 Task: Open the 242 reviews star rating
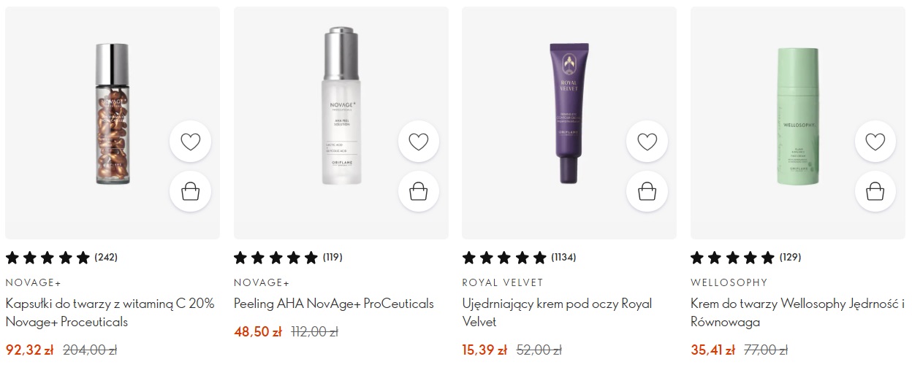(61, 257)
